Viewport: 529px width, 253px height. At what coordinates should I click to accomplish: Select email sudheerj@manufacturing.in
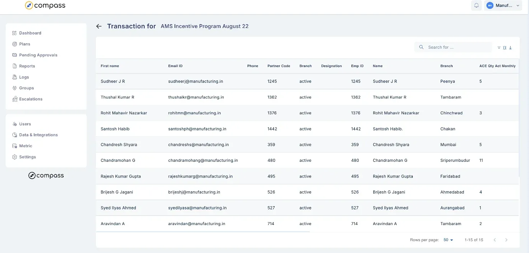pyautogui.click(x=196, y=81)
